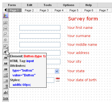Select the radio button element tool

click(x=6, y=40)
